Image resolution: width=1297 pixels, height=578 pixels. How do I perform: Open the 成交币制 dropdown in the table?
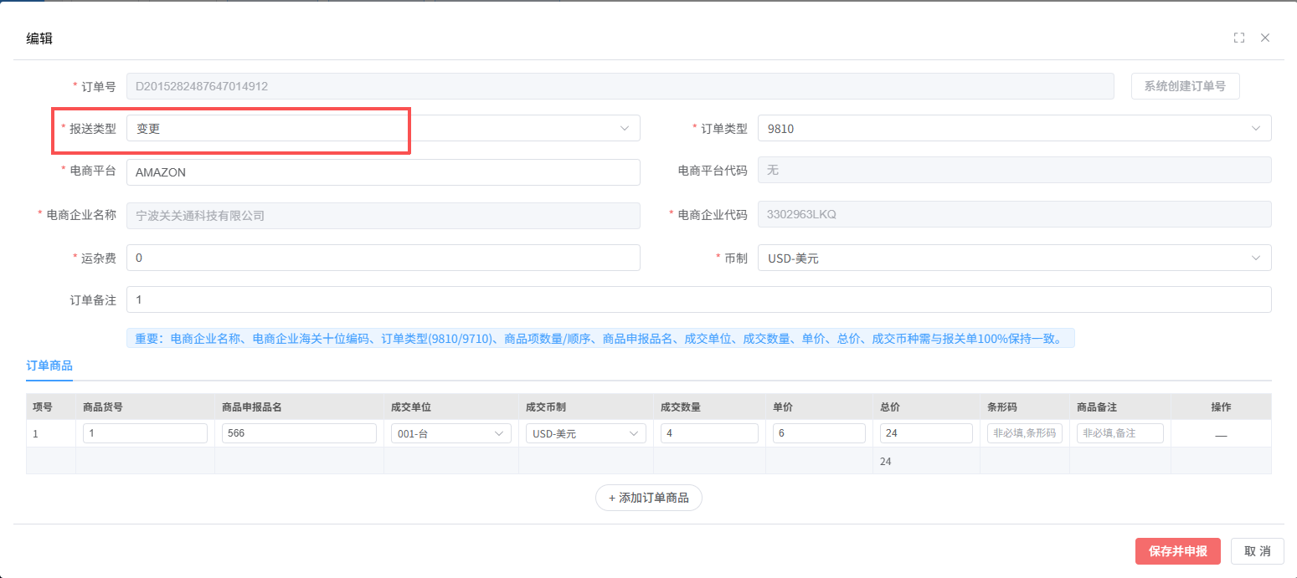[x=585, y=433]
